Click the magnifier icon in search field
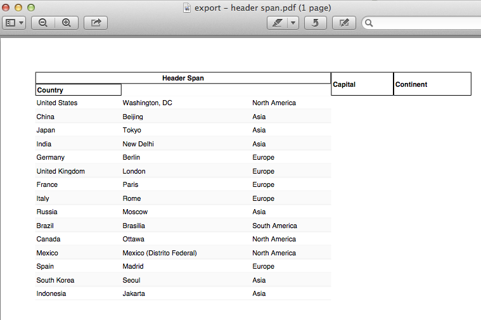The height and width of the screenshot is (320, 481). pyautogui.click(x=369, y=23)
